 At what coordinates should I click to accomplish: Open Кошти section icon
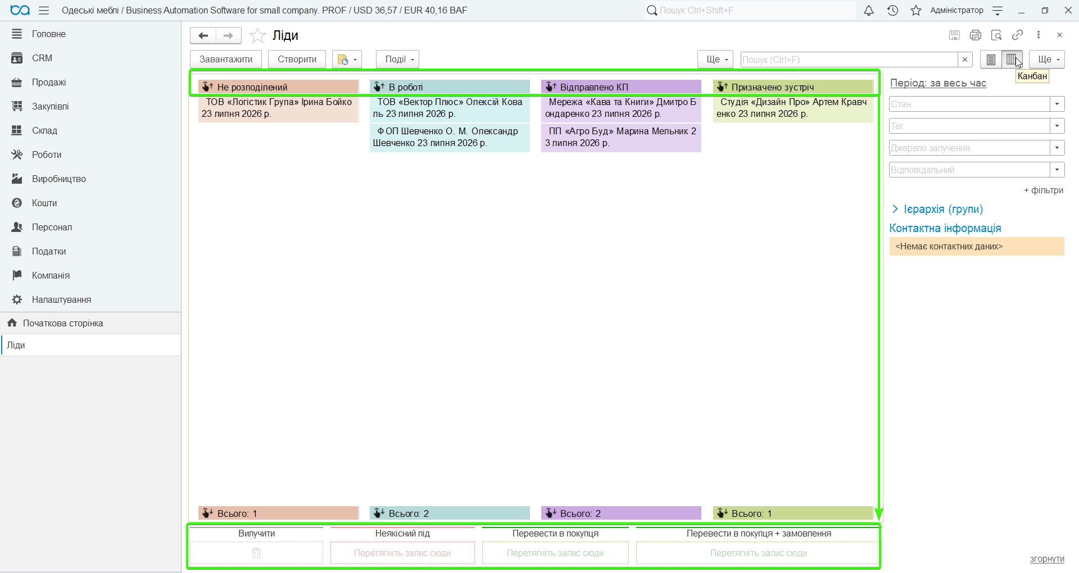(17, 203)
